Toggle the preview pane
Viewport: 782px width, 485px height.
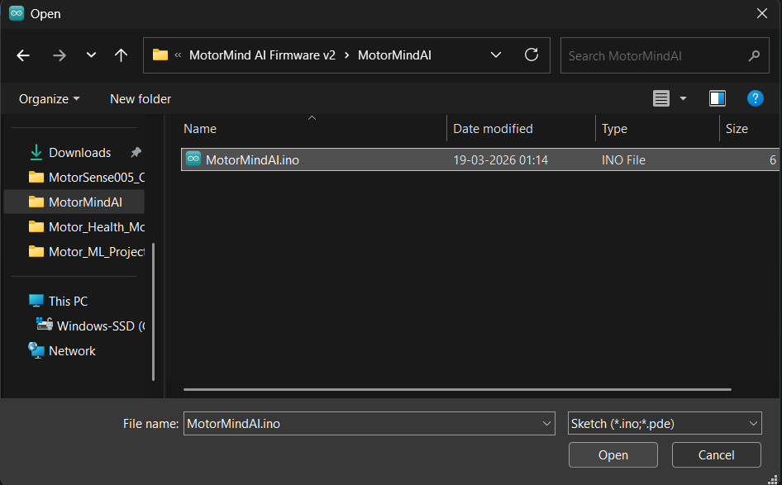(717, 98)
